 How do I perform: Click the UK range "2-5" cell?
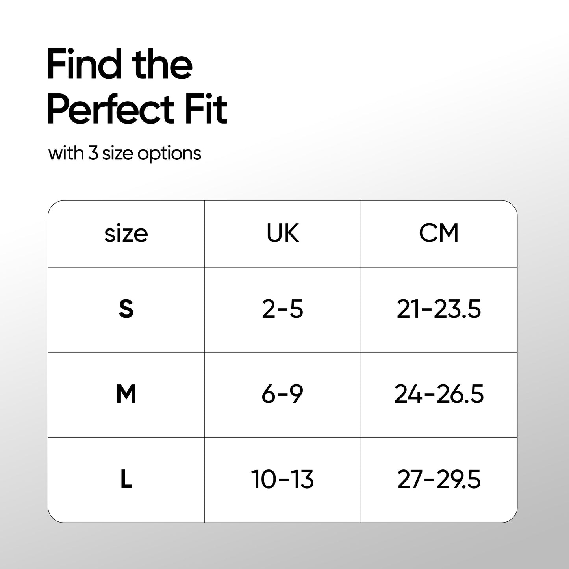click(282, 310)
